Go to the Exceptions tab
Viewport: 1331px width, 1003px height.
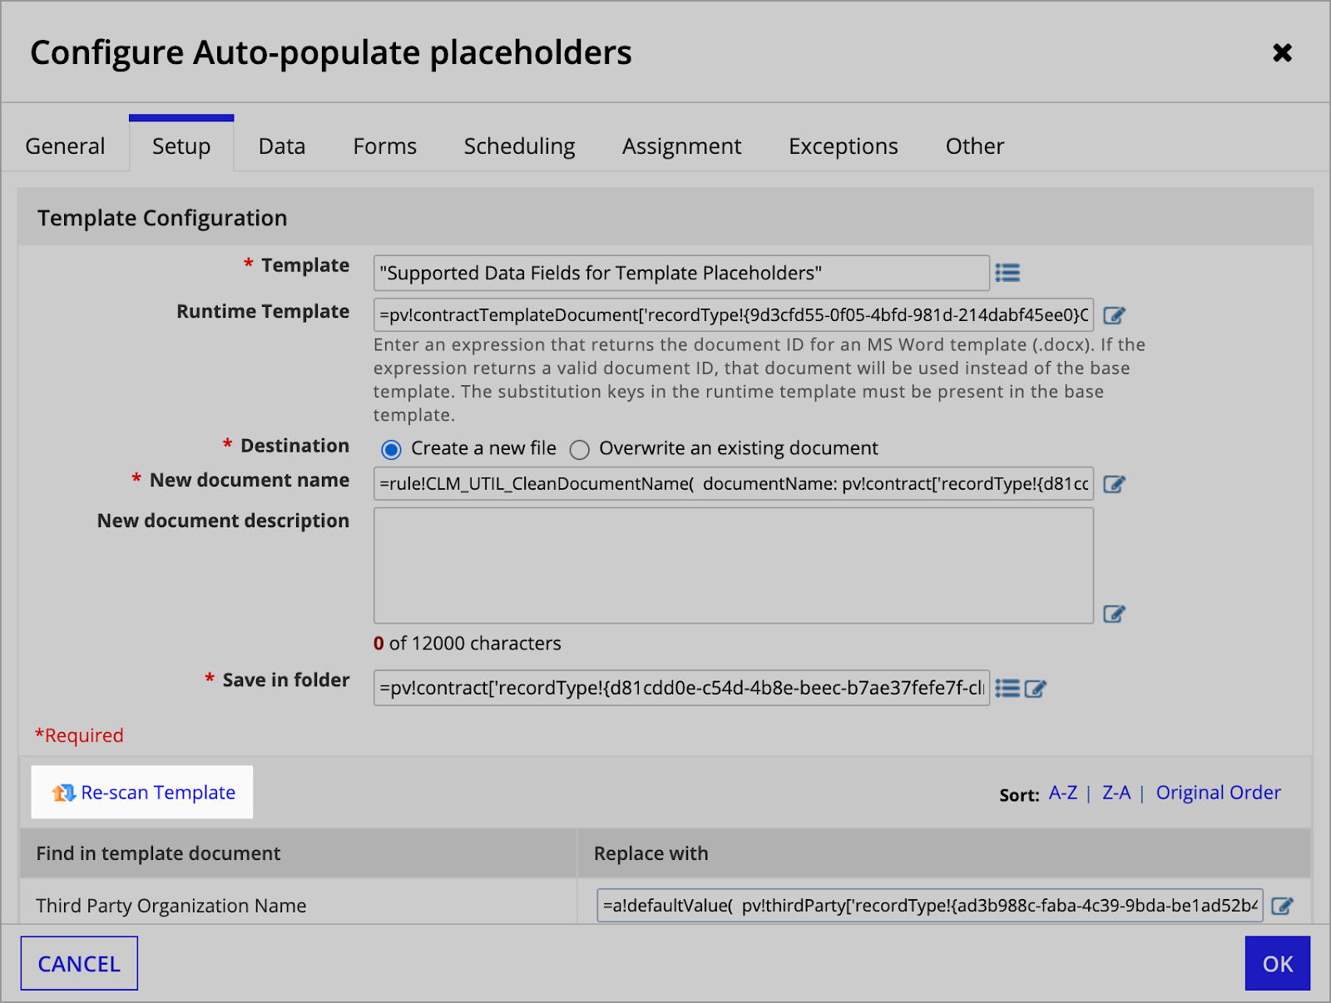click(843, 146)
